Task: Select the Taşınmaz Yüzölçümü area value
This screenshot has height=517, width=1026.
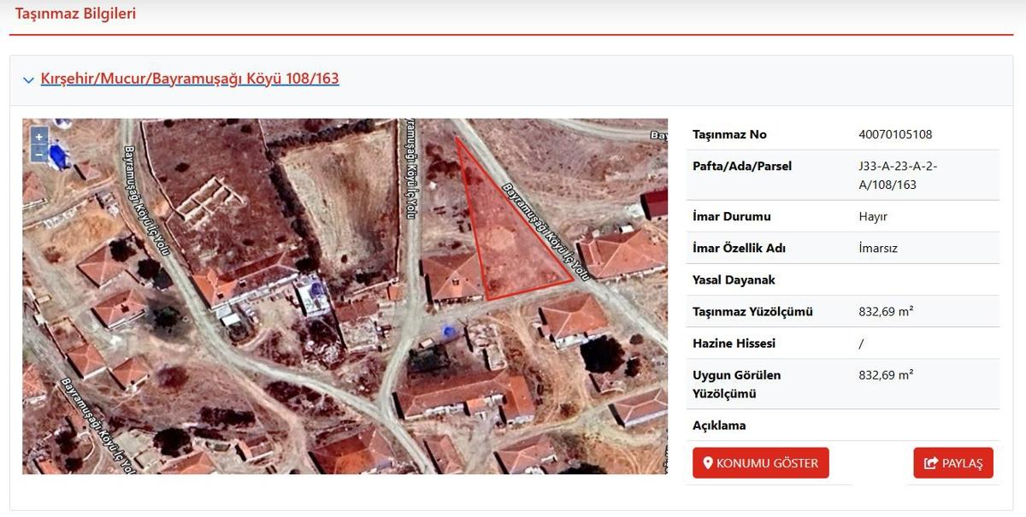Action: point(886,311)
